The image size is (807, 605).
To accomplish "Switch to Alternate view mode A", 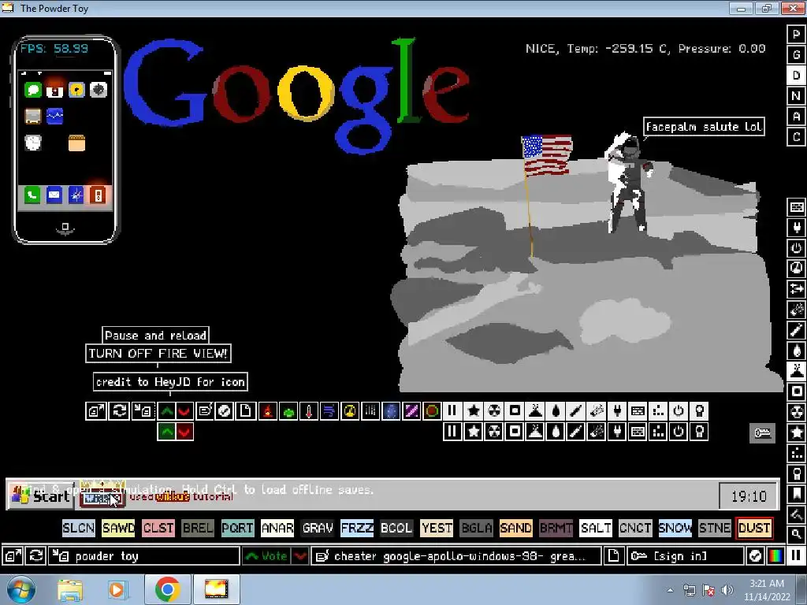I will pyautogui.click(x=796, y=117).
